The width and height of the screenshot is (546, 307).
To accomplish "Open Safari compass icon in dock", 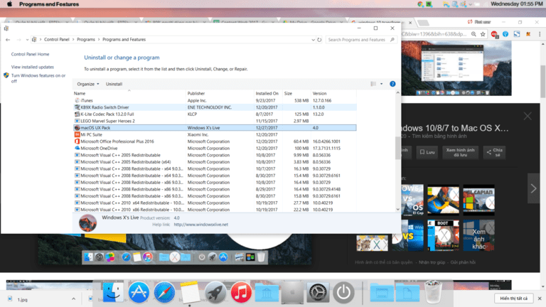I will (164, 291).
